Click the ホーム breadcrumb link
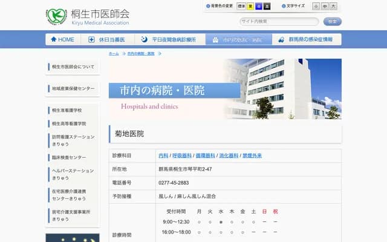 [x=114, y=54]
